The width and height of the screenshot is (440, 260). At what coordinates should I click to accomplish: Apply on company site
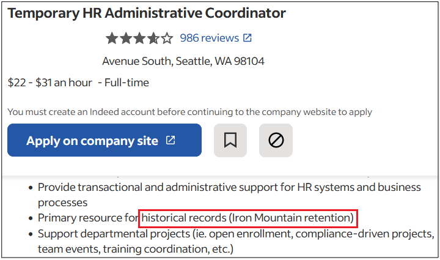(x=105, y=140)
